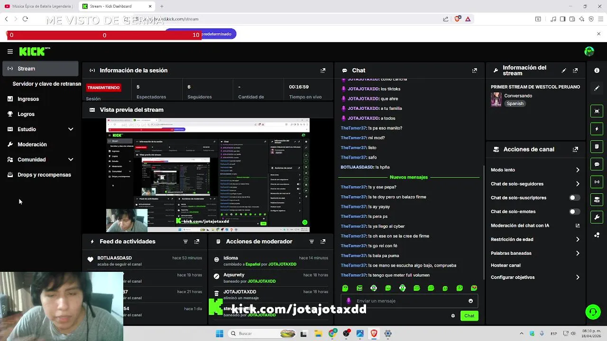Open the hamburger menu next to Kick logo
The height and width of the screenshot is (341, 607).
10,52
